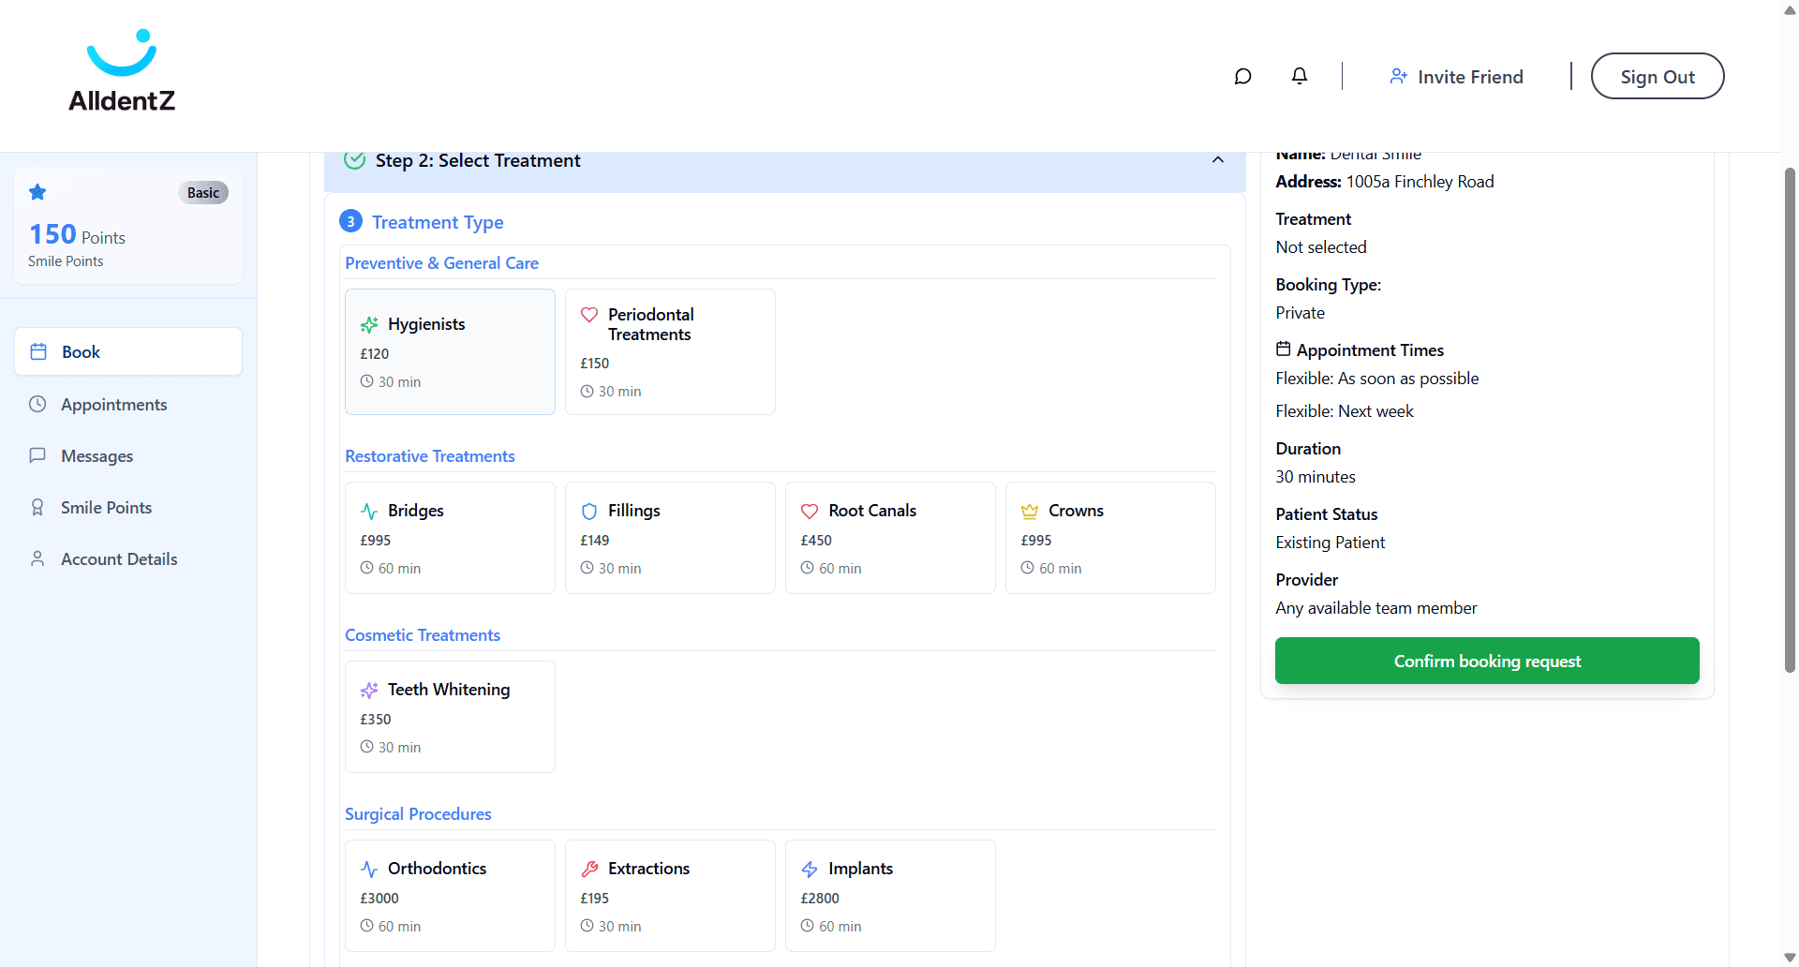The image size is (1799, 967).
Task: Choose the Orthodontics procedure card
Action: pos(450,896)
